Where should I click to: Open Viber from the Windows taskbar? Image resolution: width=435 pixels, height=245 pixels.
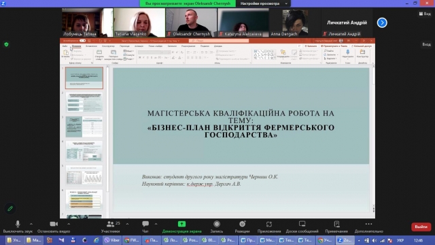coord(111,240)
